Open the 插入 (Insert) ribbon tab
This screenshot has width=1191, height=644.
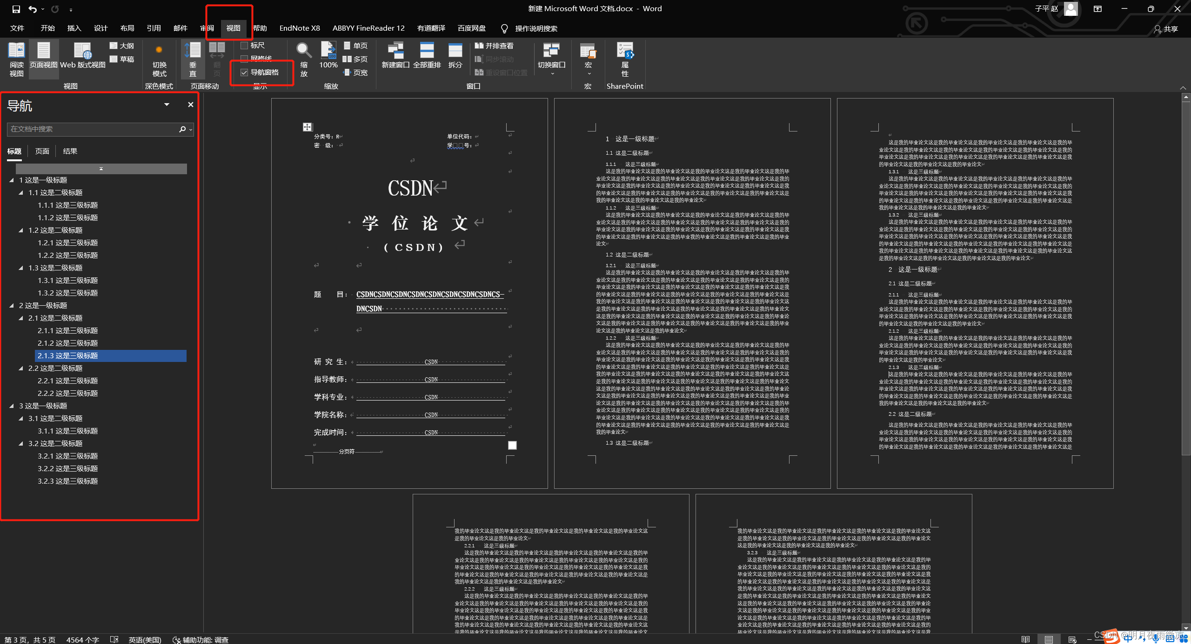pos(74,28)
